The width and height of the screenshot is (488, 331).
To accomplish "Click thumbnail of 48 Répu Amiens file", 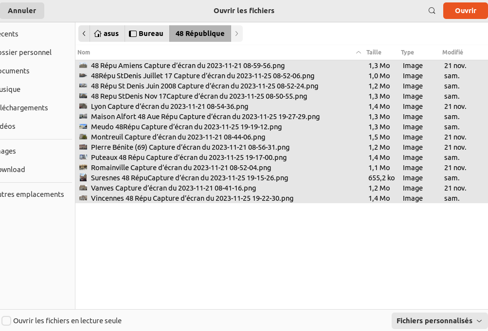I will (83, 66).
